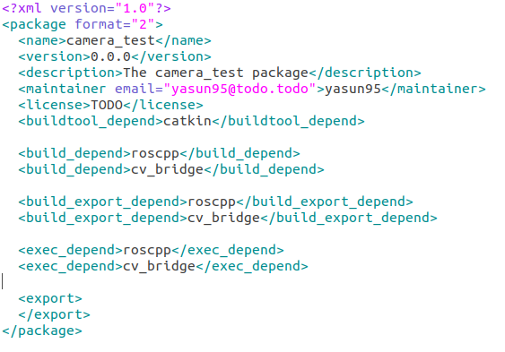Click catkin in buildtool_depend line
The image size is (505, 352).
pyautogui.click(x=187, y=121)
